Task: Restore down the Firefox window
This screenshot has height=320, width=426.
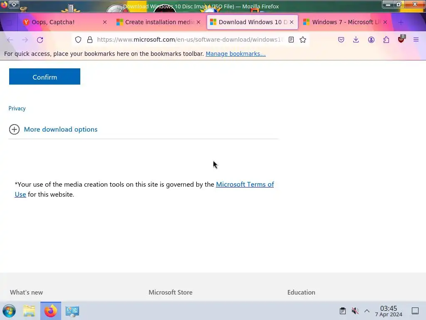Action: click(x=399, y=5)
